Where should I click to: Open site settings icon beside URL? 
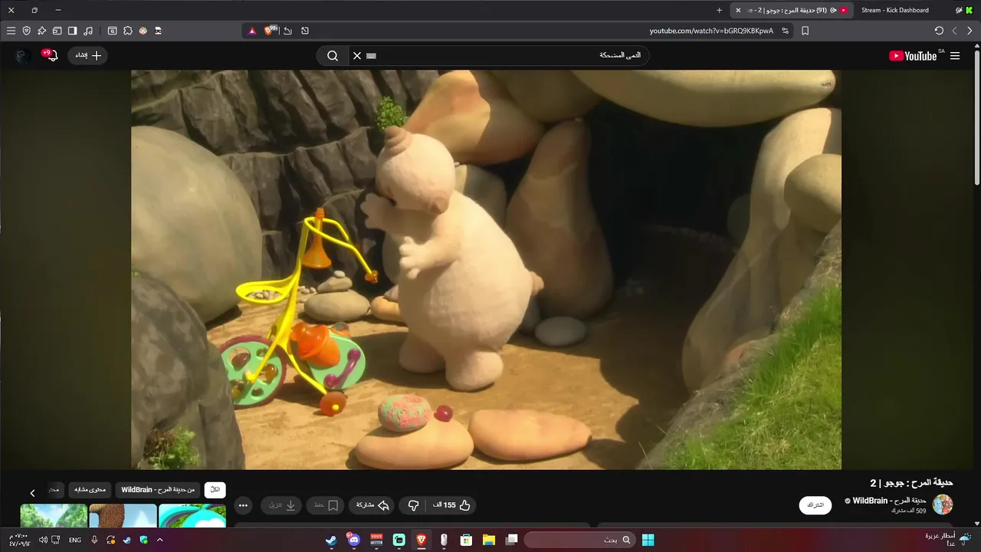pos(785,31)
